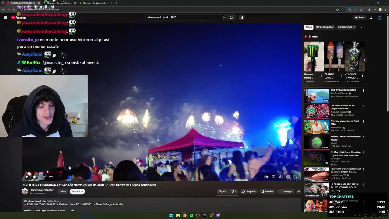
Task: Seek on the red video progress bar
Action: coord(161,172)
